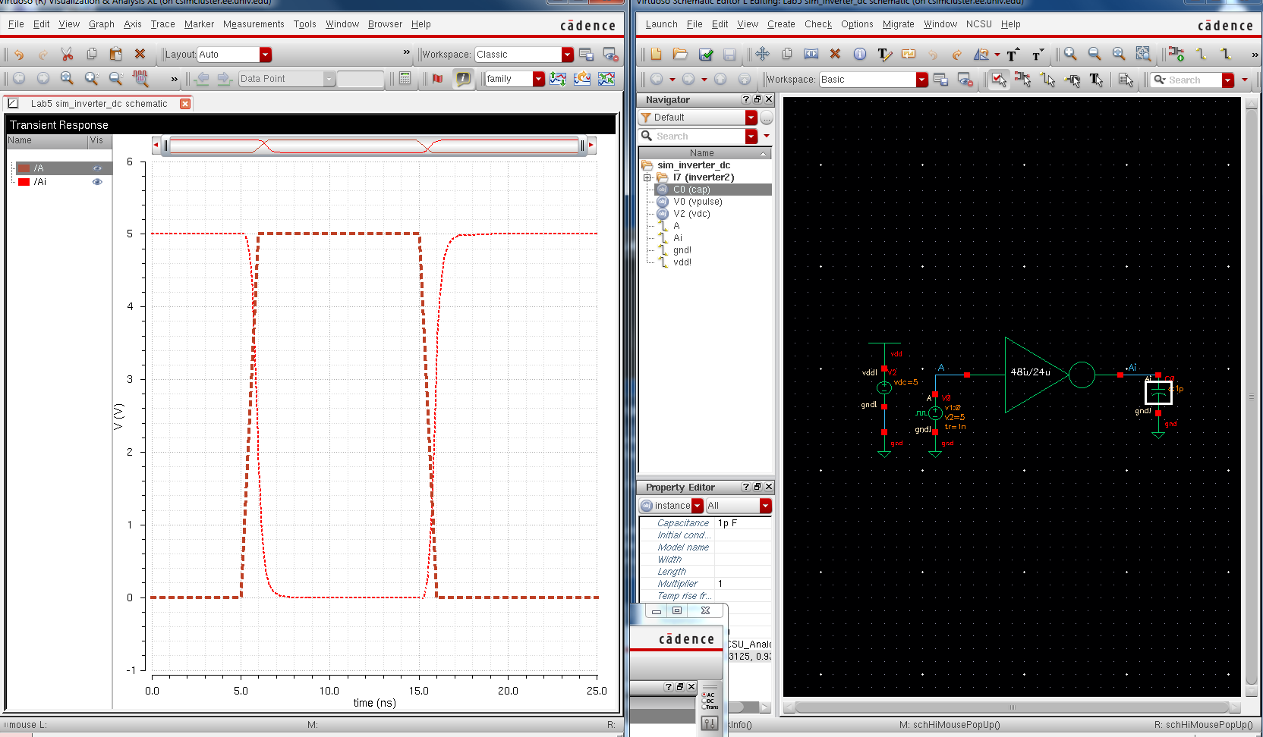Viewport: 1263px width, 737px height.
Task: Click the Open folder icon in schematic toolbar
Action: point(680,54)
